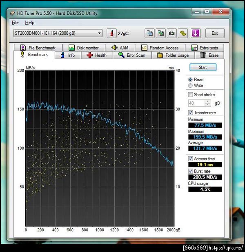Decrease short stroke value with down arrow
The image size is (245, 252).
tap(208, 105)
